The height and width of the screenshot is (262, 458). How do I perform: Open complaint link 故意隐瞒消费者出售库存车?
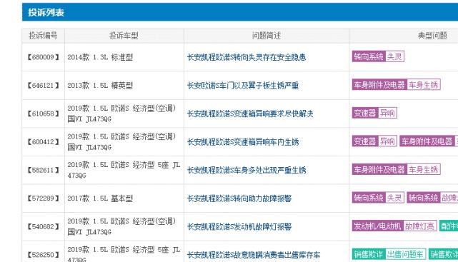254,255
